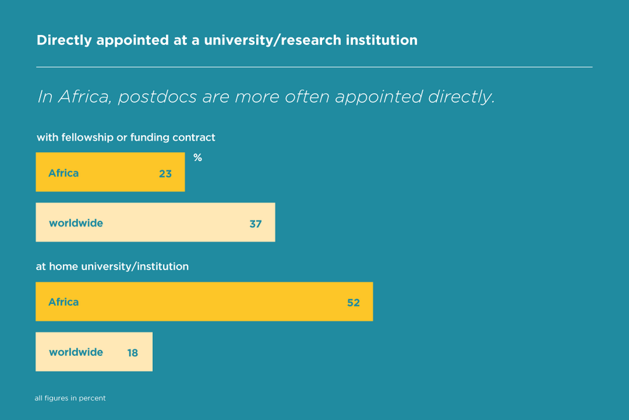The image size is (629, 420).
Task: Click 'worldwide' label in the home university group
Action: (x=75, y=352)
